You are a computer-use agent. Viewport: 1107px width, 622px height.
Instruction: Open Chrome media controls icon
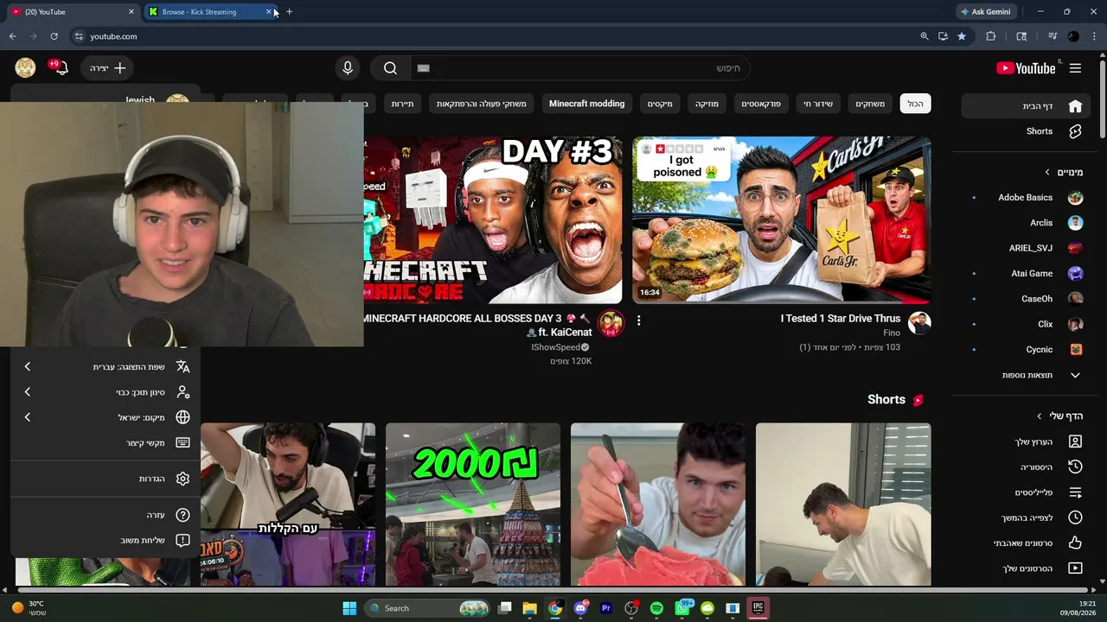coord(1052,36)
